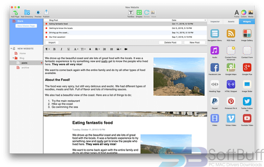Open the font color A dropdown
This screenshot has width=264, height=167.
[76, 49]
